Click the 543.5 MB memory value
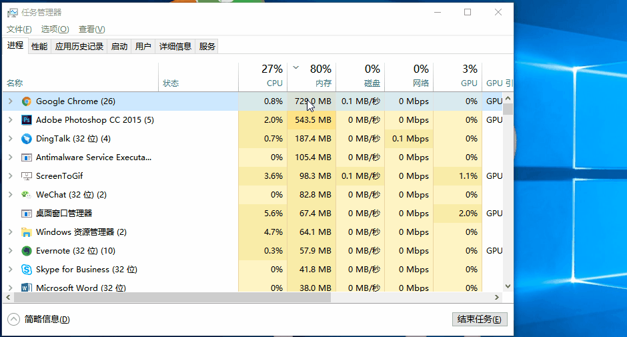627x337 pixels. [313, 120]
